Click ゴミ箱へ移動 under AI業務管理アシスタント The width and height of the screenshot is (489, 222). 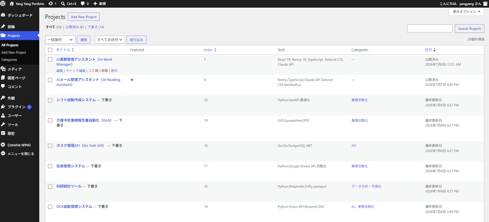click(x=98, y=71)
